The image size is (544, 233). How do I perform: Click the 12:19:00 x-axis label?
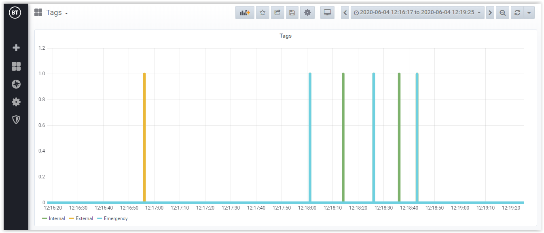click(460, 208)
